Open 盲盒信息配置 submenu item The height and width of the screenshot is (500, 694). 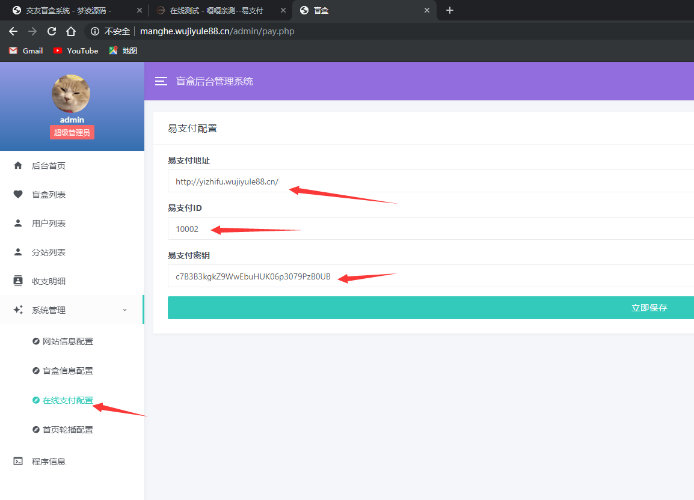[x=67, y=371]
